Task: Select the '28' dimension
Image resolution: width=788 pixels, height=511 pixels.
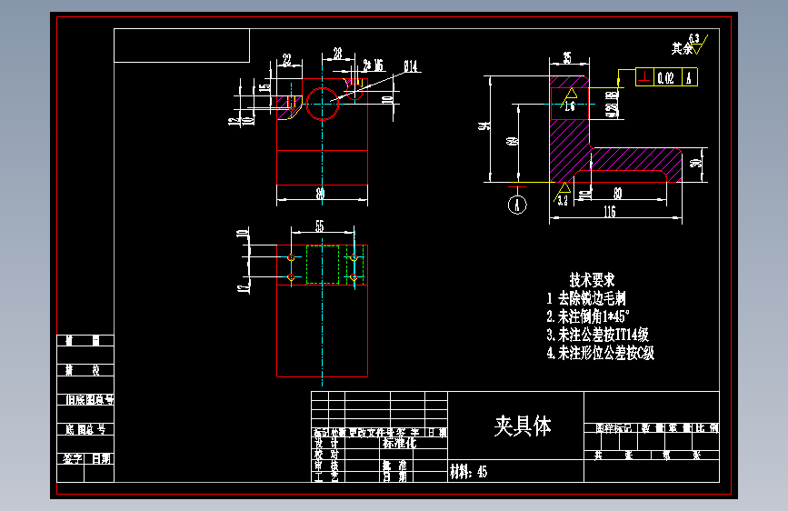Action: (338, 54)
